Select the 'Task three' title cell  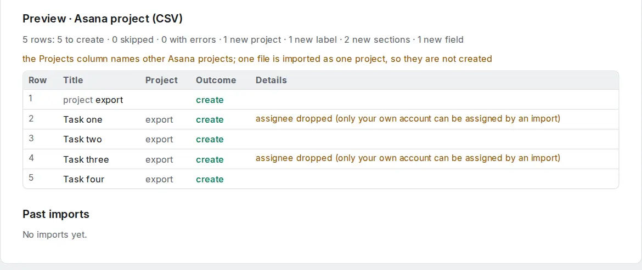tap(86, 159)
